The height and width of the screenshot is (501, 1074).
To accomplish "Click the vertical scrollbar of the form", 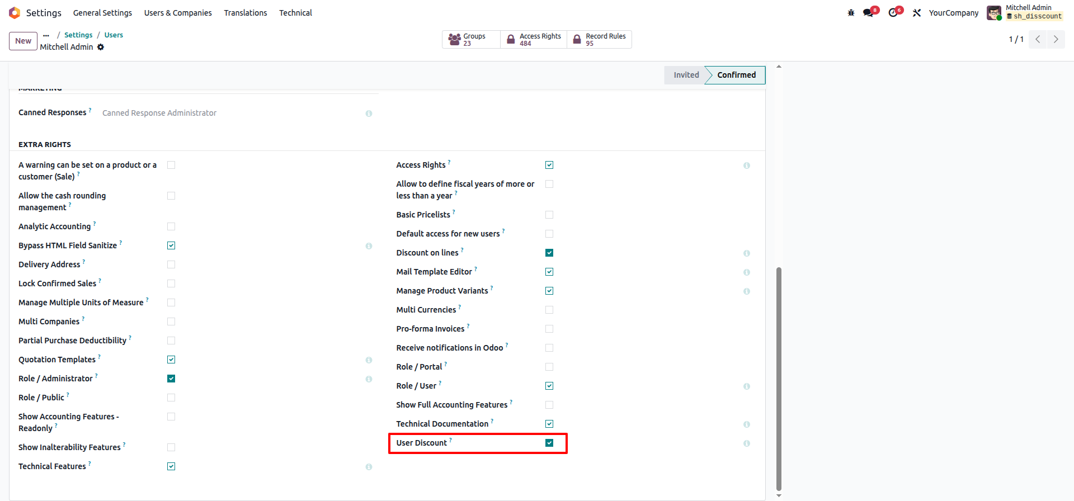I will [779, 380].
